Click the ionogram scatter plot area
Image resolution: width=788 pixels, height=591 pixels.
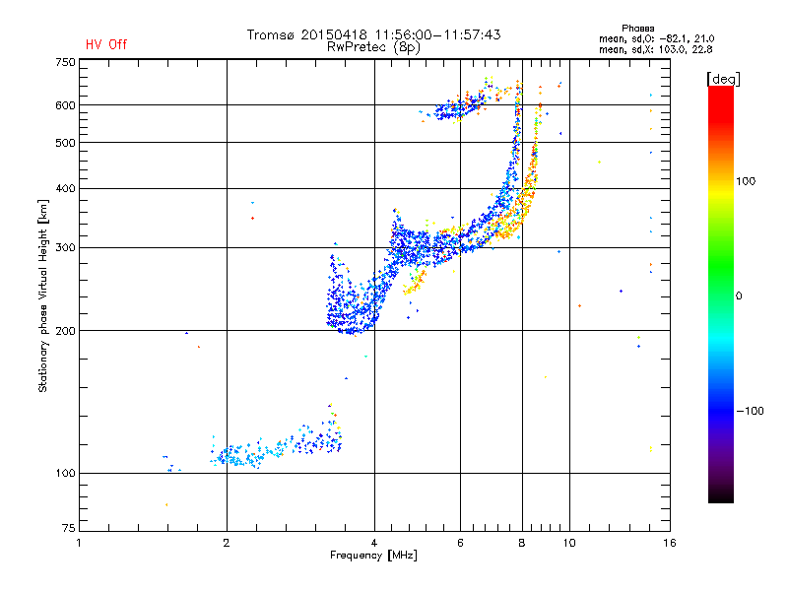point(374,295)
